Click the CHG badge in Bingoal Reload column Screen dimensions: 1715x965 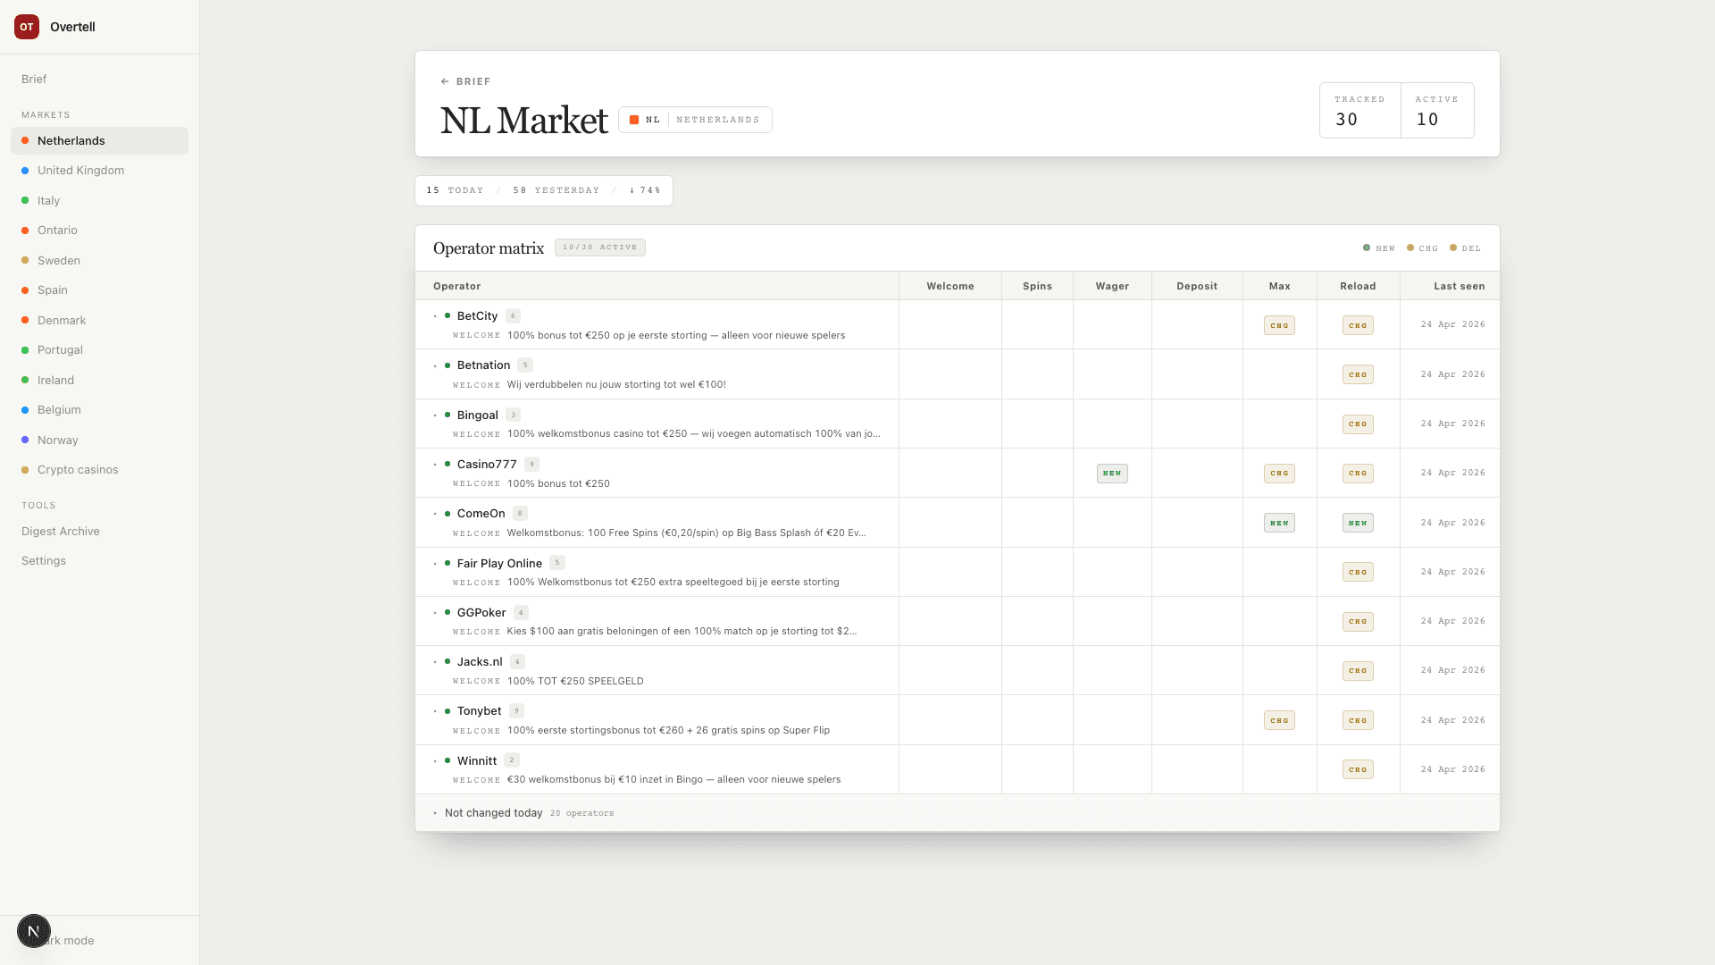1358,424
